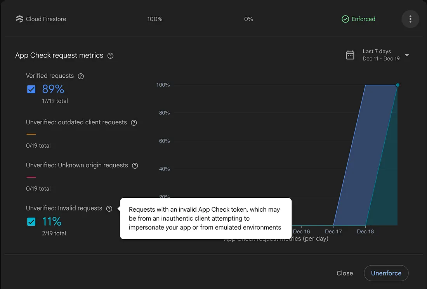Show help for Unknown origin requests
Viewport: 427px width, 289px height.
point(135,166)
